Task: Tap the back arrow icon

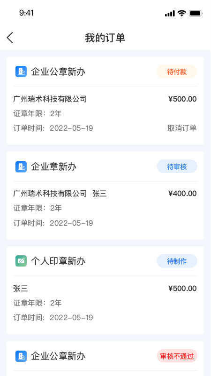Action: pyautogui.click(x=10, y=38)
